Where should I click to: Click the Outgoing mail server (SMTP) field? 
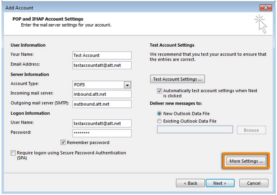point(102,104)
